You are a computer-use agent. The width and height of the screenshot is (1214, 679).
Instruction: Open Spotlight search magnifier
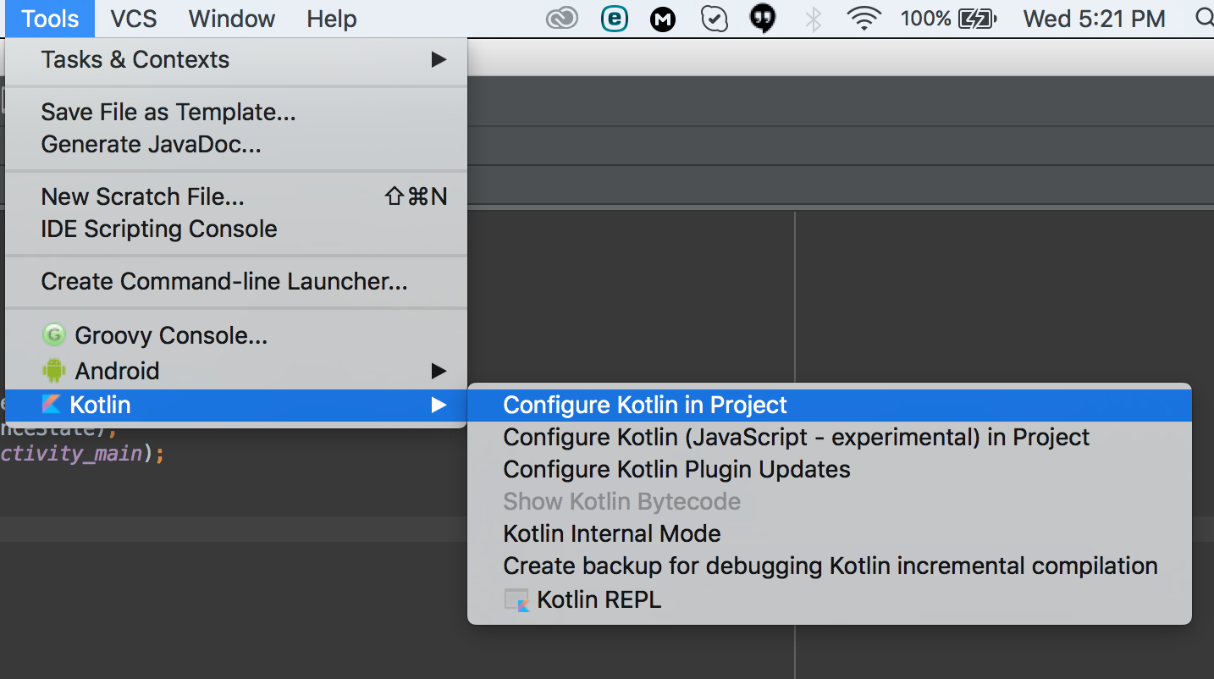pos(1204,19)
